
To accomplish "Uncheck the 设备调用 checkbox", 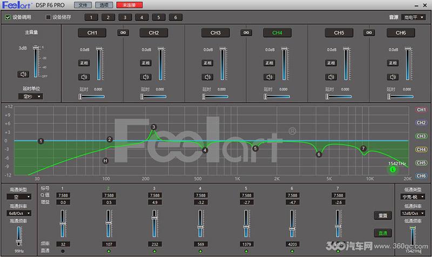I will pos(8,17).
